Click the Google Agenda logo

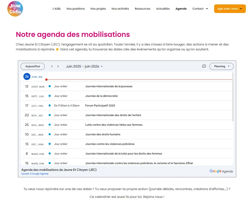tap(221, 171)
